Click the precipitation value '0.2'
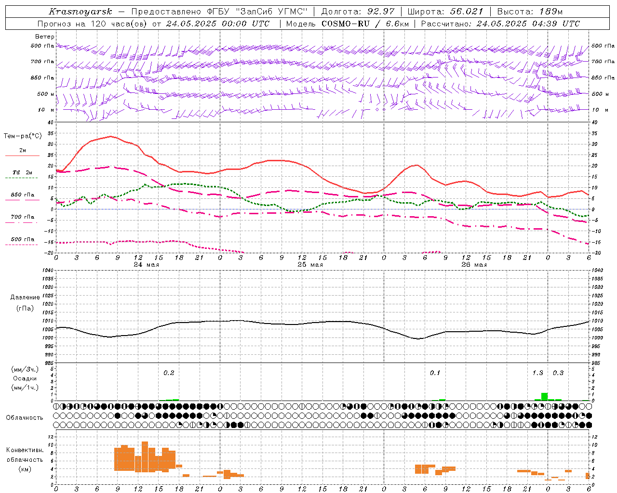The height and width of the screenshot is (493, 617). click(169, 373)
